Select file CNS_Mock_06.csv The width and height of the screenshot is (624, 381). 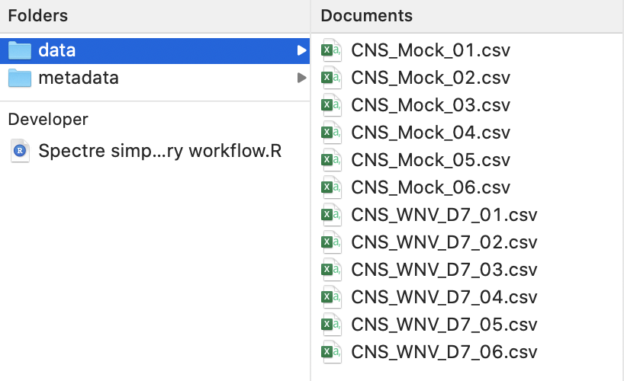pyautogui.click(x=430, y=187)
